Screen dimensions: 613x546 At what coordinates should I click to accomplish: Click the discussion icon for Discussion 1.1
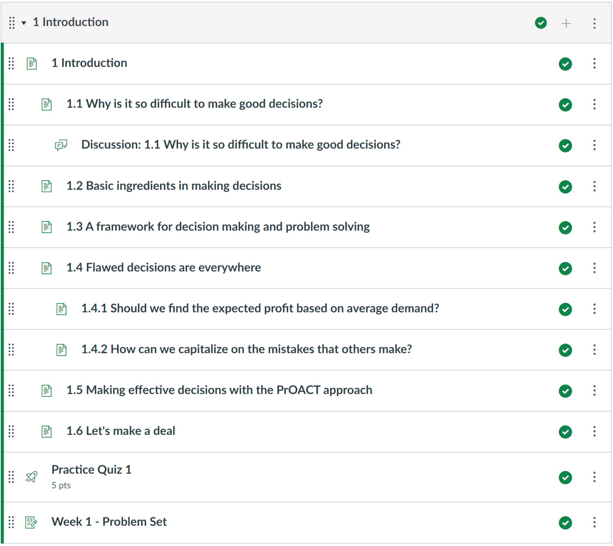(61, 145)
